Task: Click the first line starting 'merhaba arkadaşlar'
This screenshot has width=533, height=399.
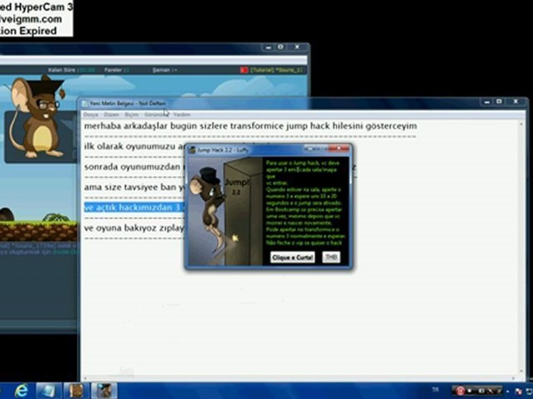Action: (x=250, y=126)
